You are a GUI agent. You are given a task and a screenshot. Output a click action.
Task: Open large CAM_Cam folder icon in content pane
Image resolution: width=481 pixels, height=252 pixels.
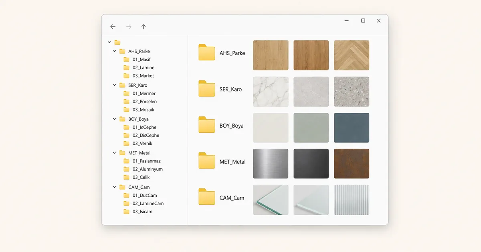point(207,197)
